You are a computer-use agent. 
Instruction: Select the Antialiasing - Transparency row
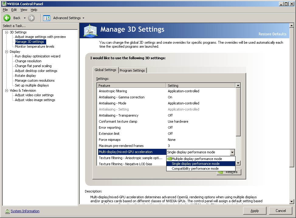point(166,115)
